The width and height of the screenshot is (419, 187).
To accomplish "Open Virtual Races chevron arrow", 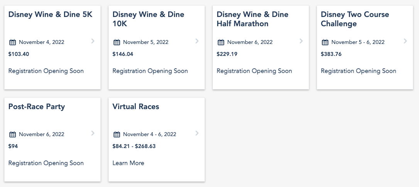I will pos(197,133).
